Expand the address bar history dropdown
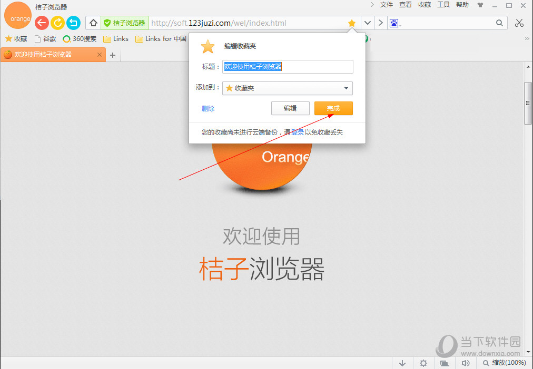533x369 pixels. click(x=367, y=23)
